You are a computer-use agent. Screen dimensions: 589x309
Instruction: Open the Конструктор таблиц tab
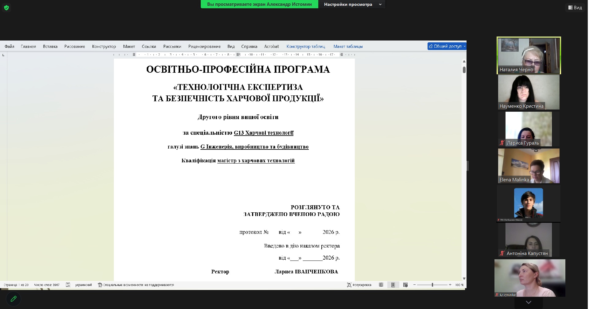[305, 46]
